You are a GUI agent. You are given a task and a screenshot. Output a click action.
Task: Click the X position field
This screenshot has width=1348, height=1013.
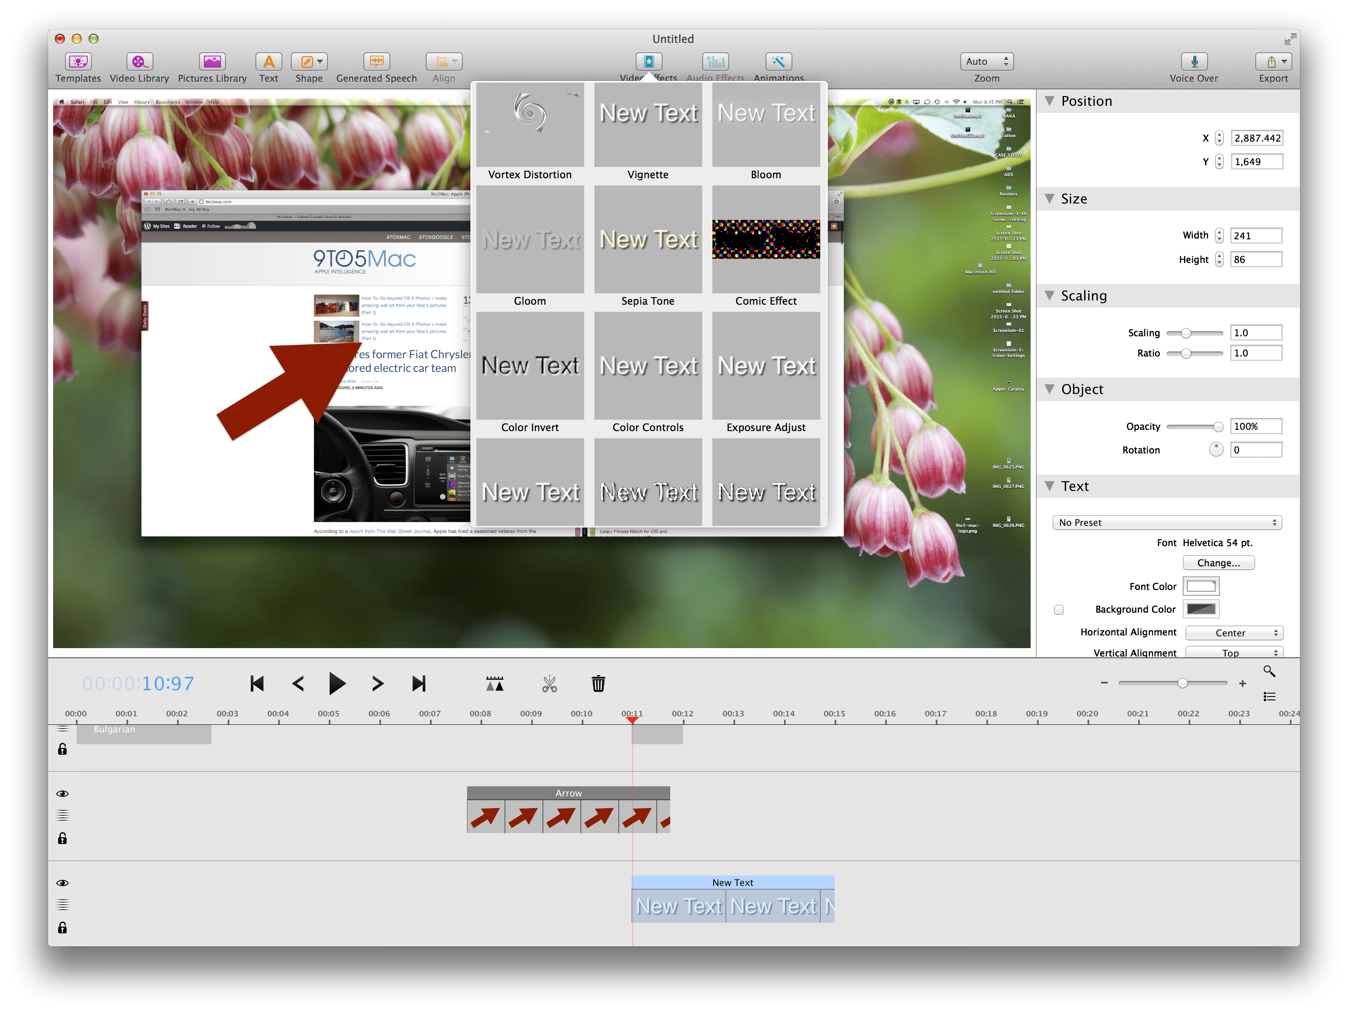1257,138
